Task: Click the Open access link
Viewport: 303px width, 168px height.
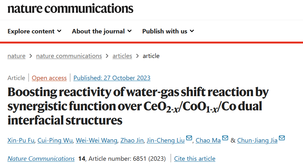Action: (x=49, y=78)
